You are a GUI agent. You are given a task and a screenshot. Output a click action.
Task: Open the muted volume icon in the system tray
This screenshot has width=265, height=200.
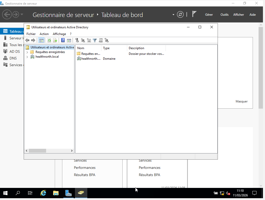(x=228, y=193)
